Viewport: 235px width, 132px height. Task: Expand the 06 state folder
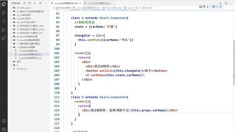click(29, 26)
